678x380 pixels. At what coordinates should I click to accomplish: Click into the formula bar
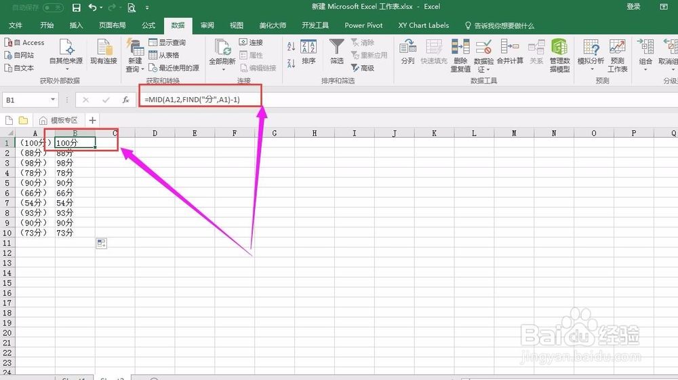click(406, 100)
